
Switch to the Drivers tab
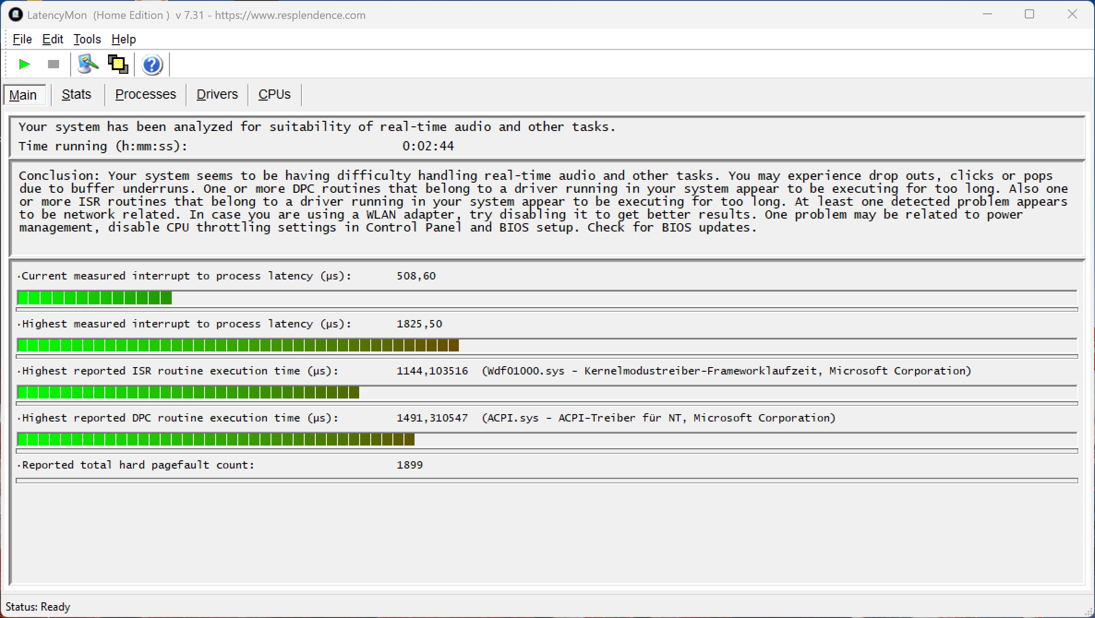tap(217, 95)
